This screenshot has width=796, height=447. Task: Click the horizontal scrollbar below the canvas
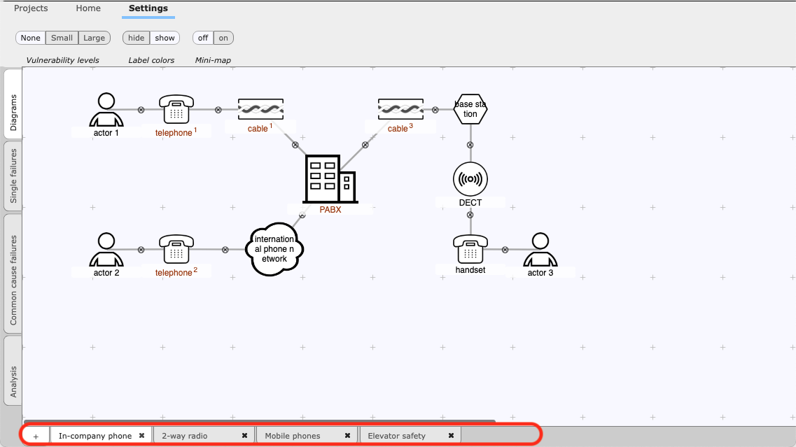[259, 422]
